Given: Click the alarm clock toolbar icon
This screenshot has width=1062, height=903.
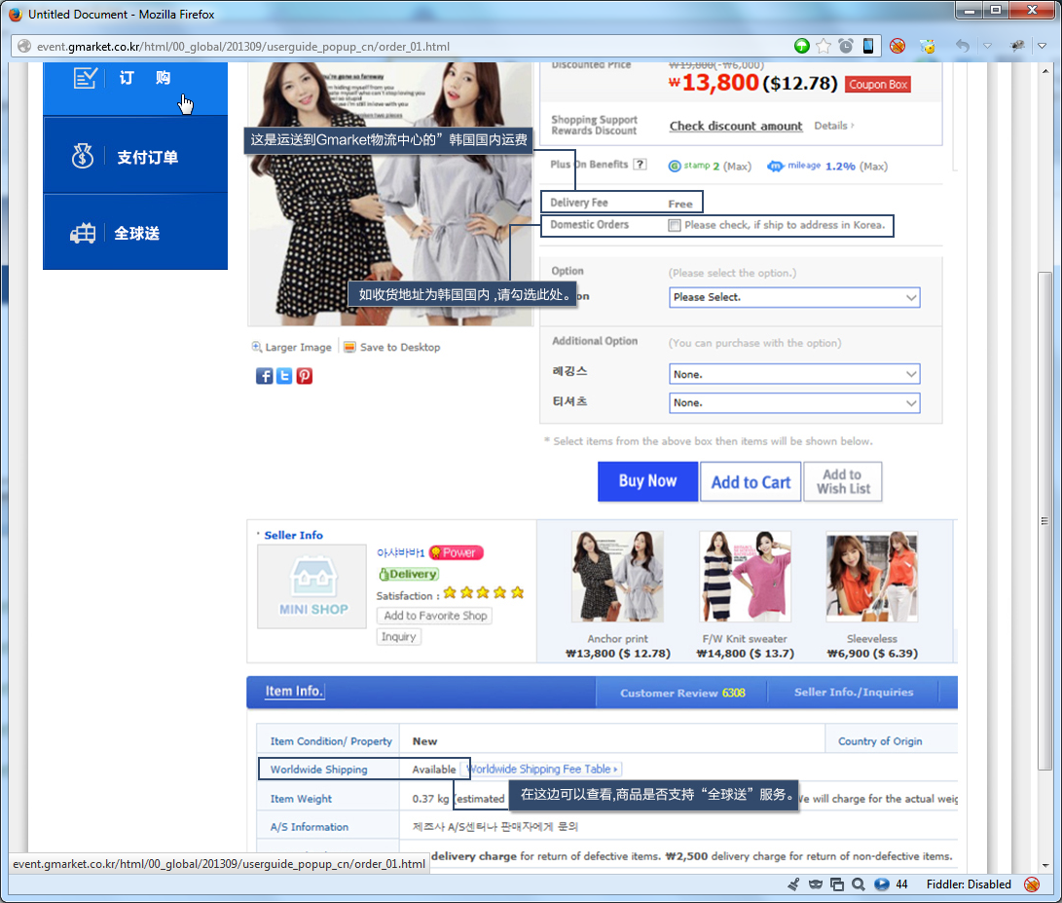Looking at the screenshot, I should 846,46.
